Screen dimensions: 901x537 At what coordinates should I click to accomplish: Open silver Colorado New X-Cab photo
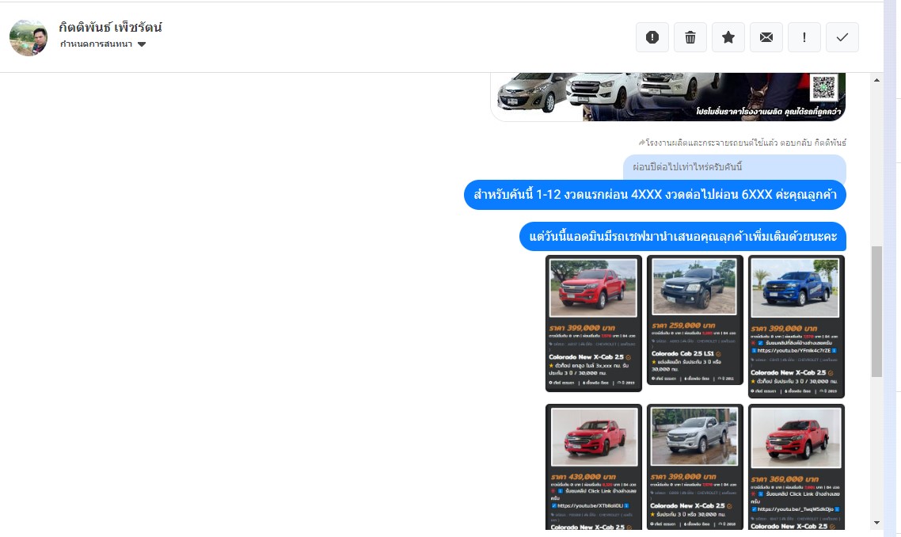(694, 436)
